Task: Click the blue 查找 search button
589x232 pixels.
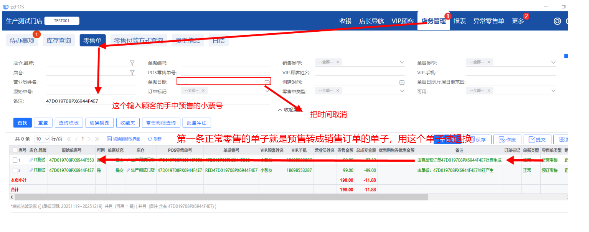Action: pyautogui.click(x=22, y=123)
